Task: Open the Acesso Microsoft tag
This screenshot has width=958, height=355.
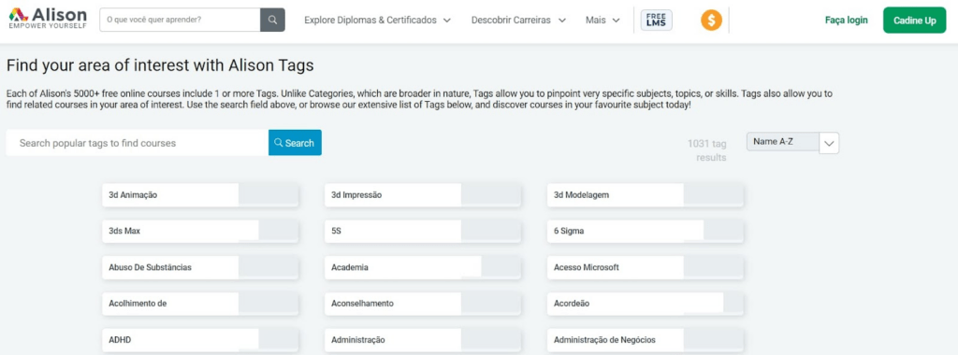Action: pyautogui.click(x=646, y=267)
